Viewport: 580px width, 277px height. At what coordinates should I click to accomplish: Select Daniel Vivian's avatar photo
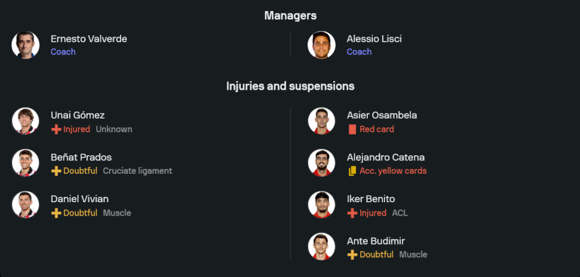[26, 205]
